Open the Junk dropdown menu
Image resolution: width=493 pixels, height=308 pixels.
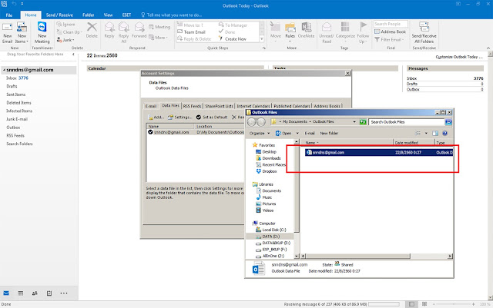tap(65, 40)
